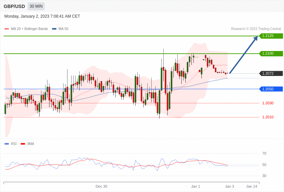284x192 pixels.
Task: Click the MA 20 + Bollinger Bands legend label
Action: [29, 29]
